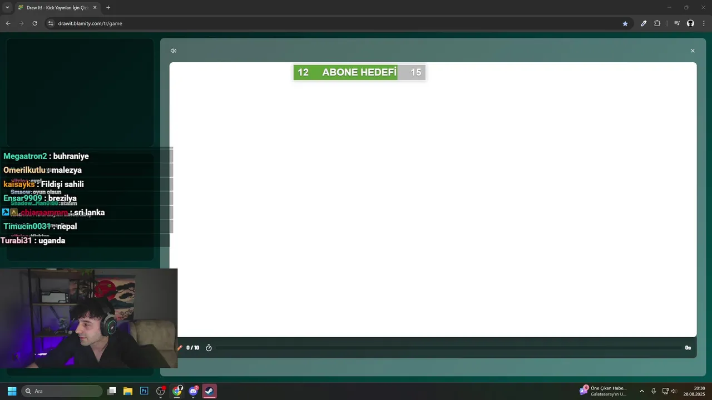Viewport: 712px width, 400px height.
Task: Open Steam from the taskbar
Action: point(209,391)
